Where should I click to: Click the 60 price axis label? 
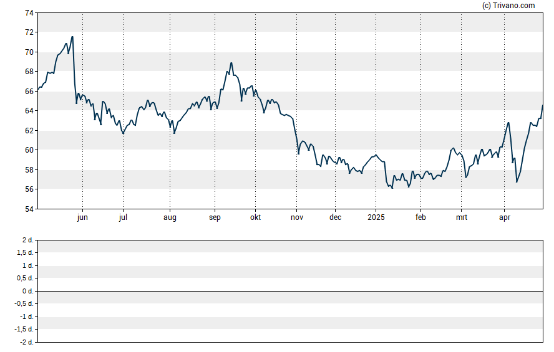point(29,150)
